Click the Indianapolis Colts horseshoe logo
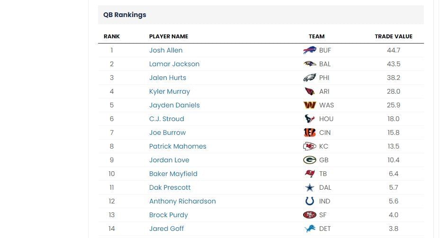This screenshot has width=440, height=238. [x=310, y=201]
